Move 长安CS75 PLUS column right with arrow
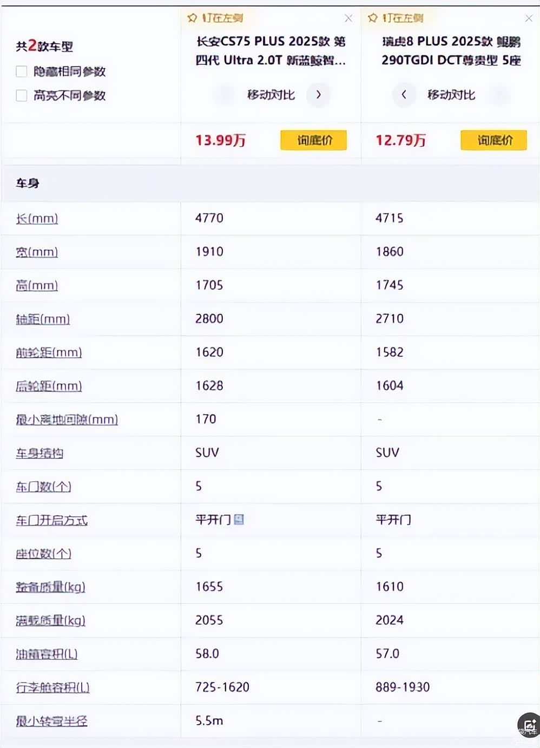The height and width of the screenshot is (748, 540). click(318, 95)
